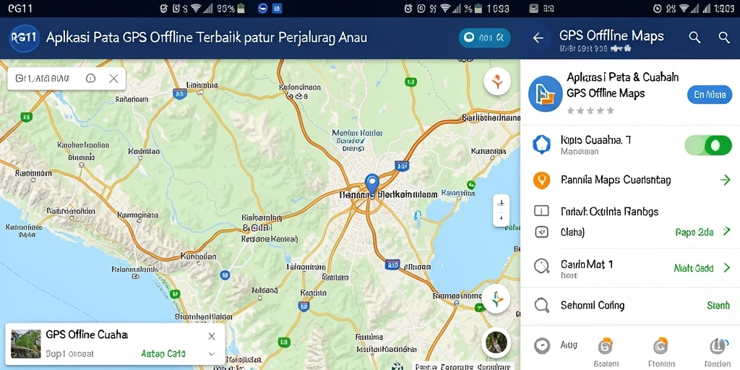The image size is (740, 370).
Task: Click the 'Kipto Cuaaha. 7' row label
Action: tap(595, 140)
